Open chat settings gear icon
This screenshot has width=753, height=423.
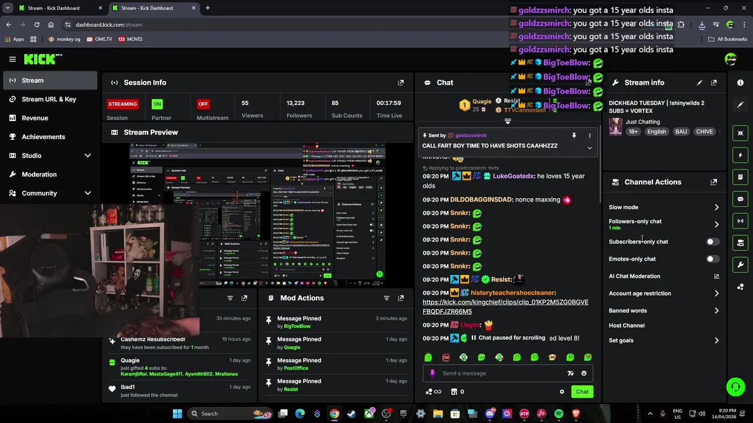[x=562, y=392]
